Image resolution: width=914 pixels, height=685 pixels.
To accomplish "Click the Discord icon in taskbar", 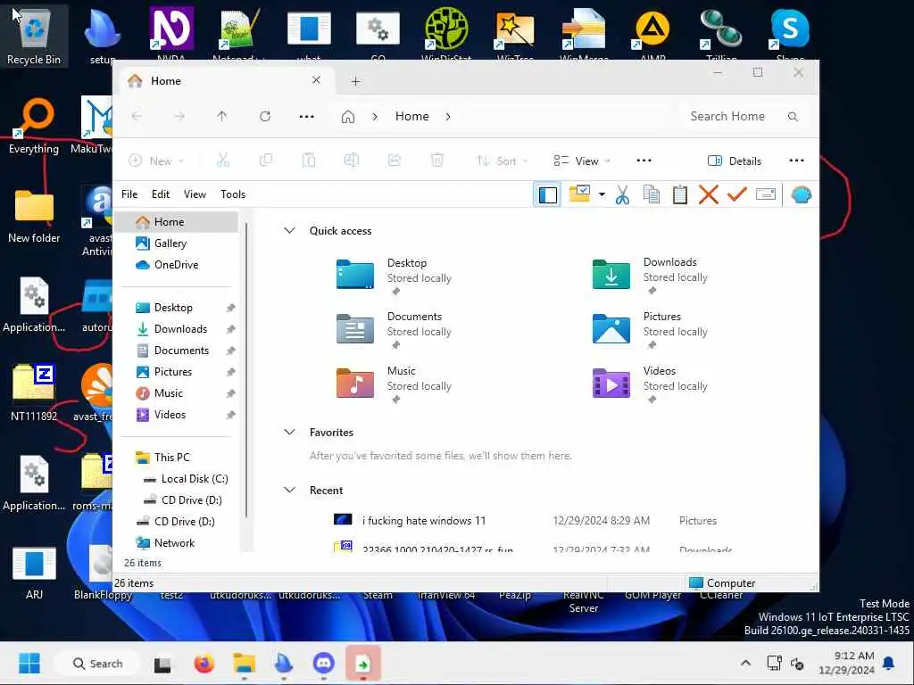I will coord(323,664).
